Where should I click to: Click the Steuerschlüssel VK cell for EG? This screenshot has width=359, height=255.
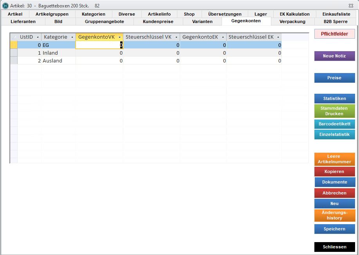152,45
